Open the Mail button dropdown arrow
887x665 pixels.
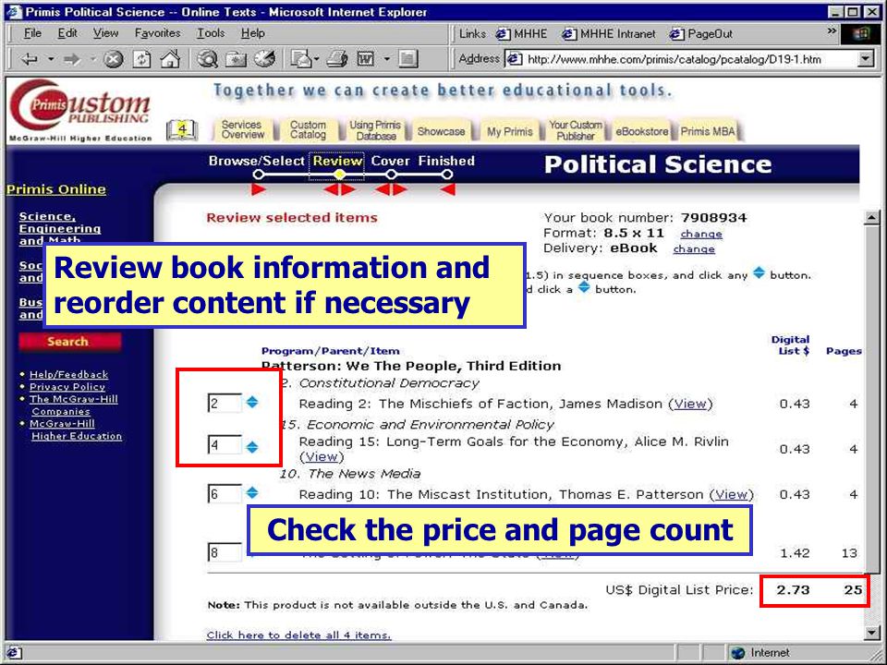pos(316,59)
